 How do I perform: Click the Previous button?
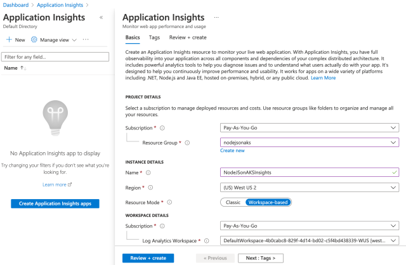215,258
